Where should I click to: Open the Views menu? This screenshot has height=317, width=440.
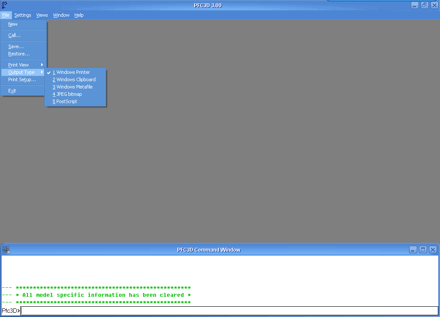tap(42, 15)
